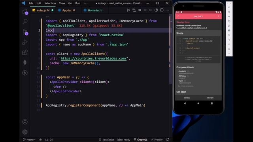Viewport: 253px width, 142px height.
Task: Open the MongoDB leaf sidebar icon
Action: 25,62
